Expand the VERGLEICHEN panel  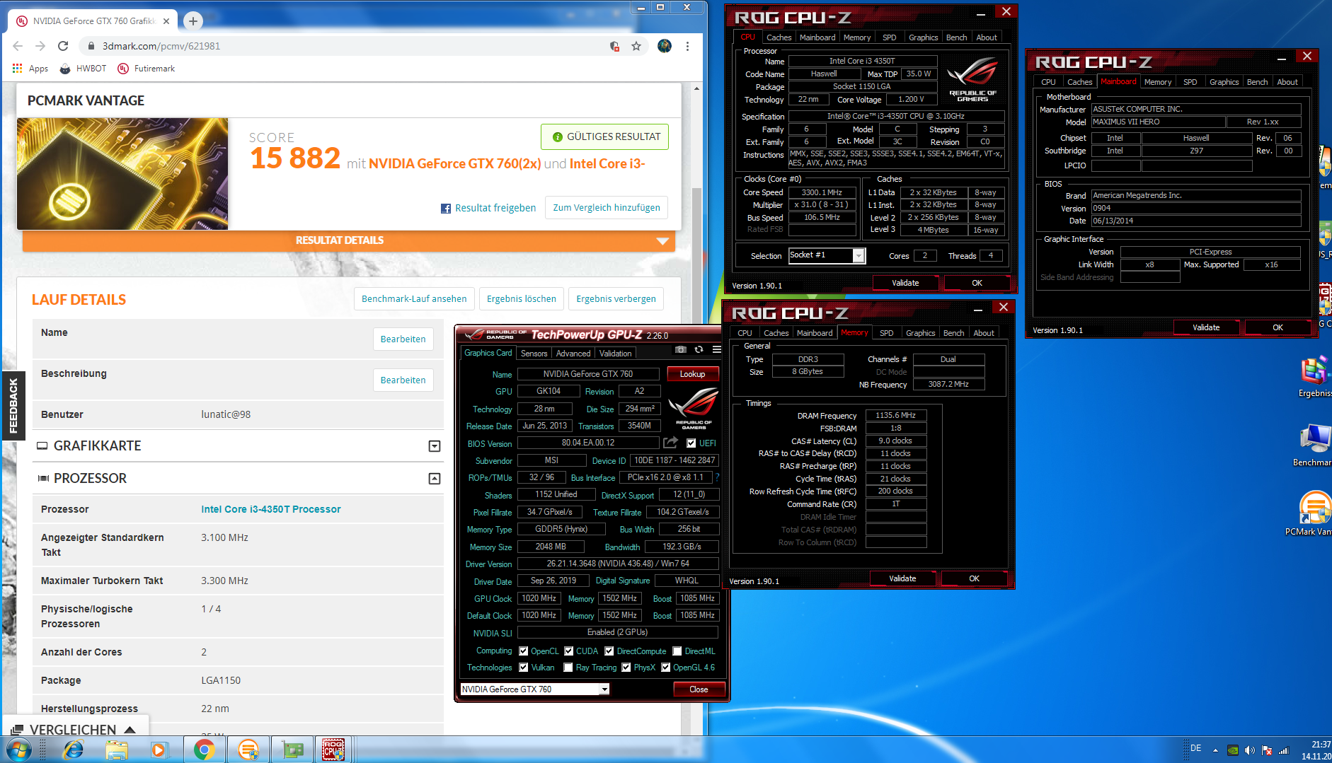pyautogui.click(x=74, y=728)
